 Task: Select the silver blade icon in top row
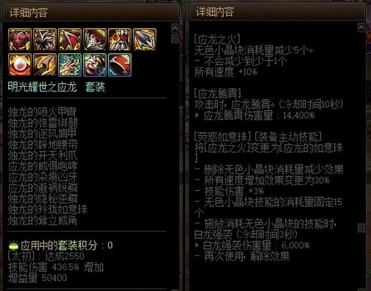coord(145,39)
